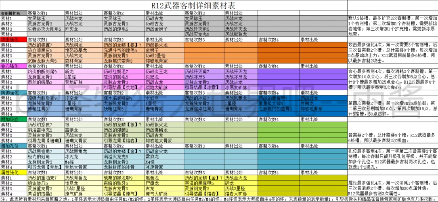
Task: Select the 绝命惨爪5 cell
Action: [x=46, y=183]
